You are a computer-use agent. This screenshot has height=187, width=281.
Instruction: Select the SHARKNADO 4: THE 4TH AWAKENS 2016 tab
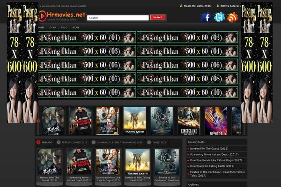pos(118,143)
